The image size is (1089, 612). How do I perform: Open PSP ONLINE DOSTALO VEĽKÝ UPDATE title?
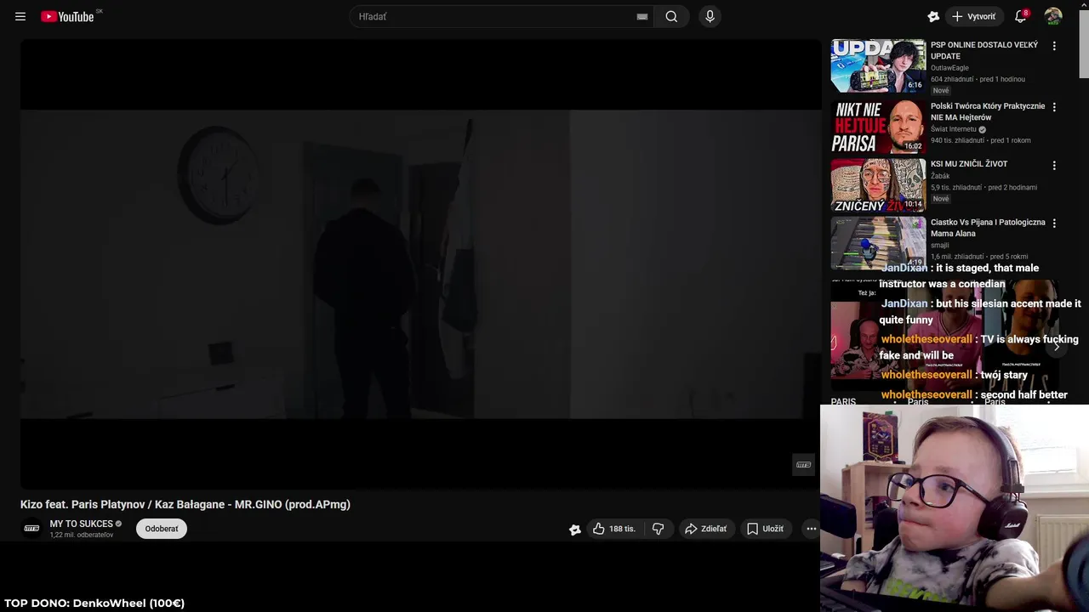(x=984, y=50)
